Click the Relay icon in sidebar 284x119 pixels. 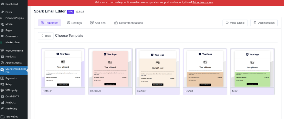click(2, 84)
